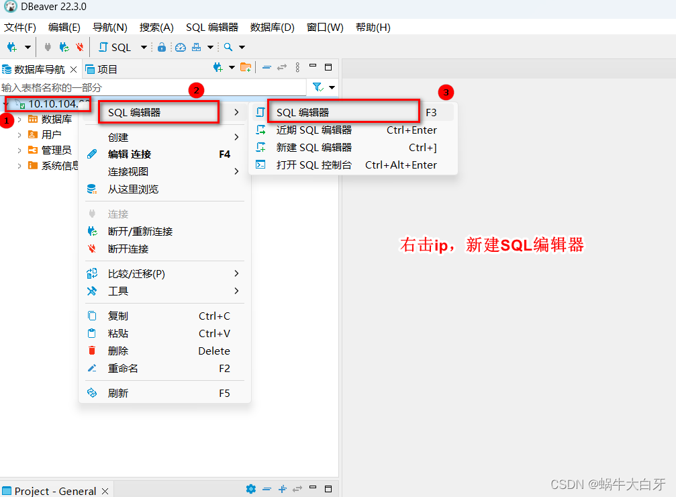The image size is (676, 497).
Task: Click the red disconnect plug icon
Action: click(x=79, y=47)
